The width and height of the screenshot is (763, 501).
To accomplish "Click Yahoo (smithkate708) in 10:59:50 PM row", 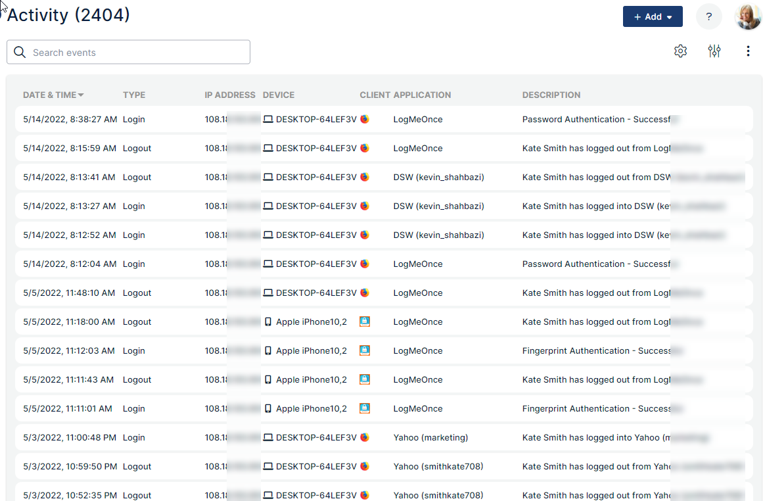I will tap(438, 466).
